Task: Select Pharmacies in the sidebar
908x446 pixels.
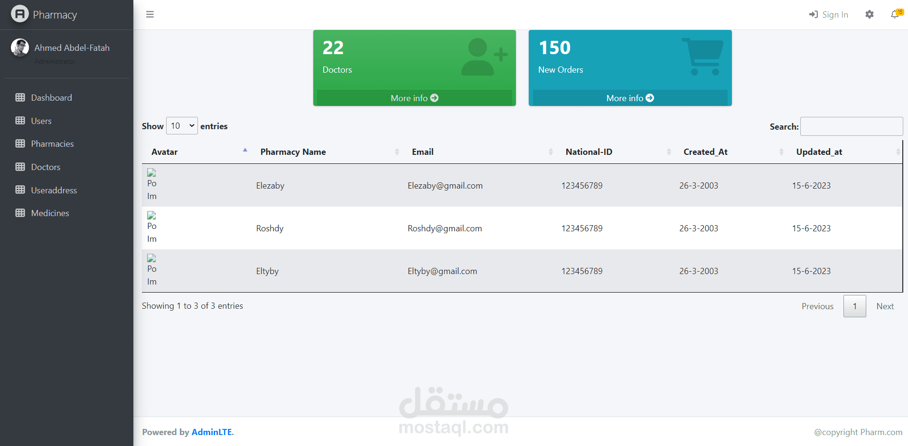Action: pyautogui.click(x=52, y=143)
